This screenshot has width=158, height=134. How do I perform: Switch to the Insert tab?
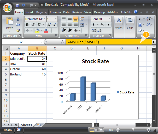29,12
